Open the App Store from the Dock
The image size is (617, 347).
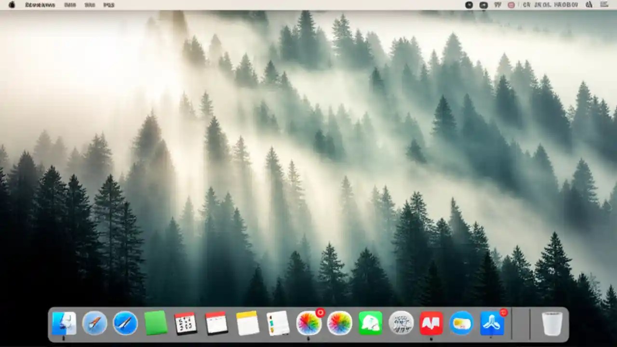[x=491, y=323]
